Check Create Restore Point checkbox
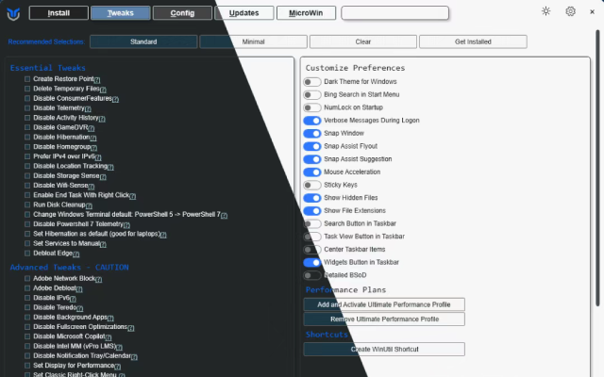The image size is (604, 377). click(x=27, y=79)
